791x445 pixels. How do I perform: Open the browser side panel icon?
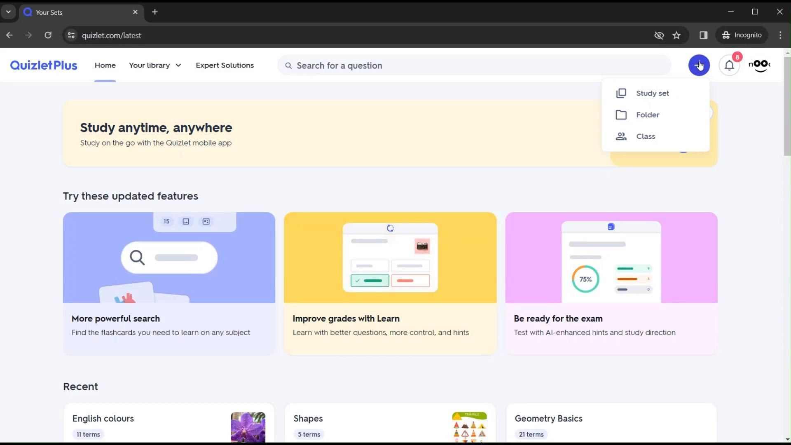coord(703,35)
